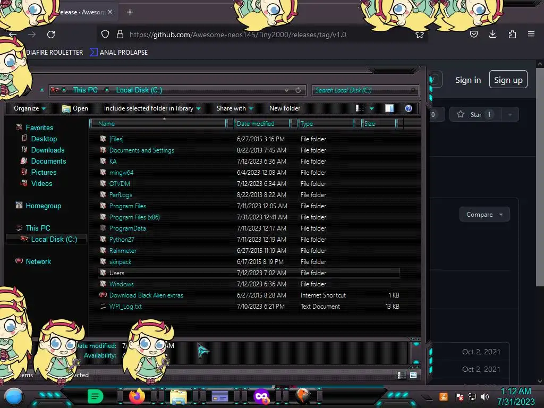
Task: Select This PC breadcrumb in address bar
Action: tap(85, 90)
